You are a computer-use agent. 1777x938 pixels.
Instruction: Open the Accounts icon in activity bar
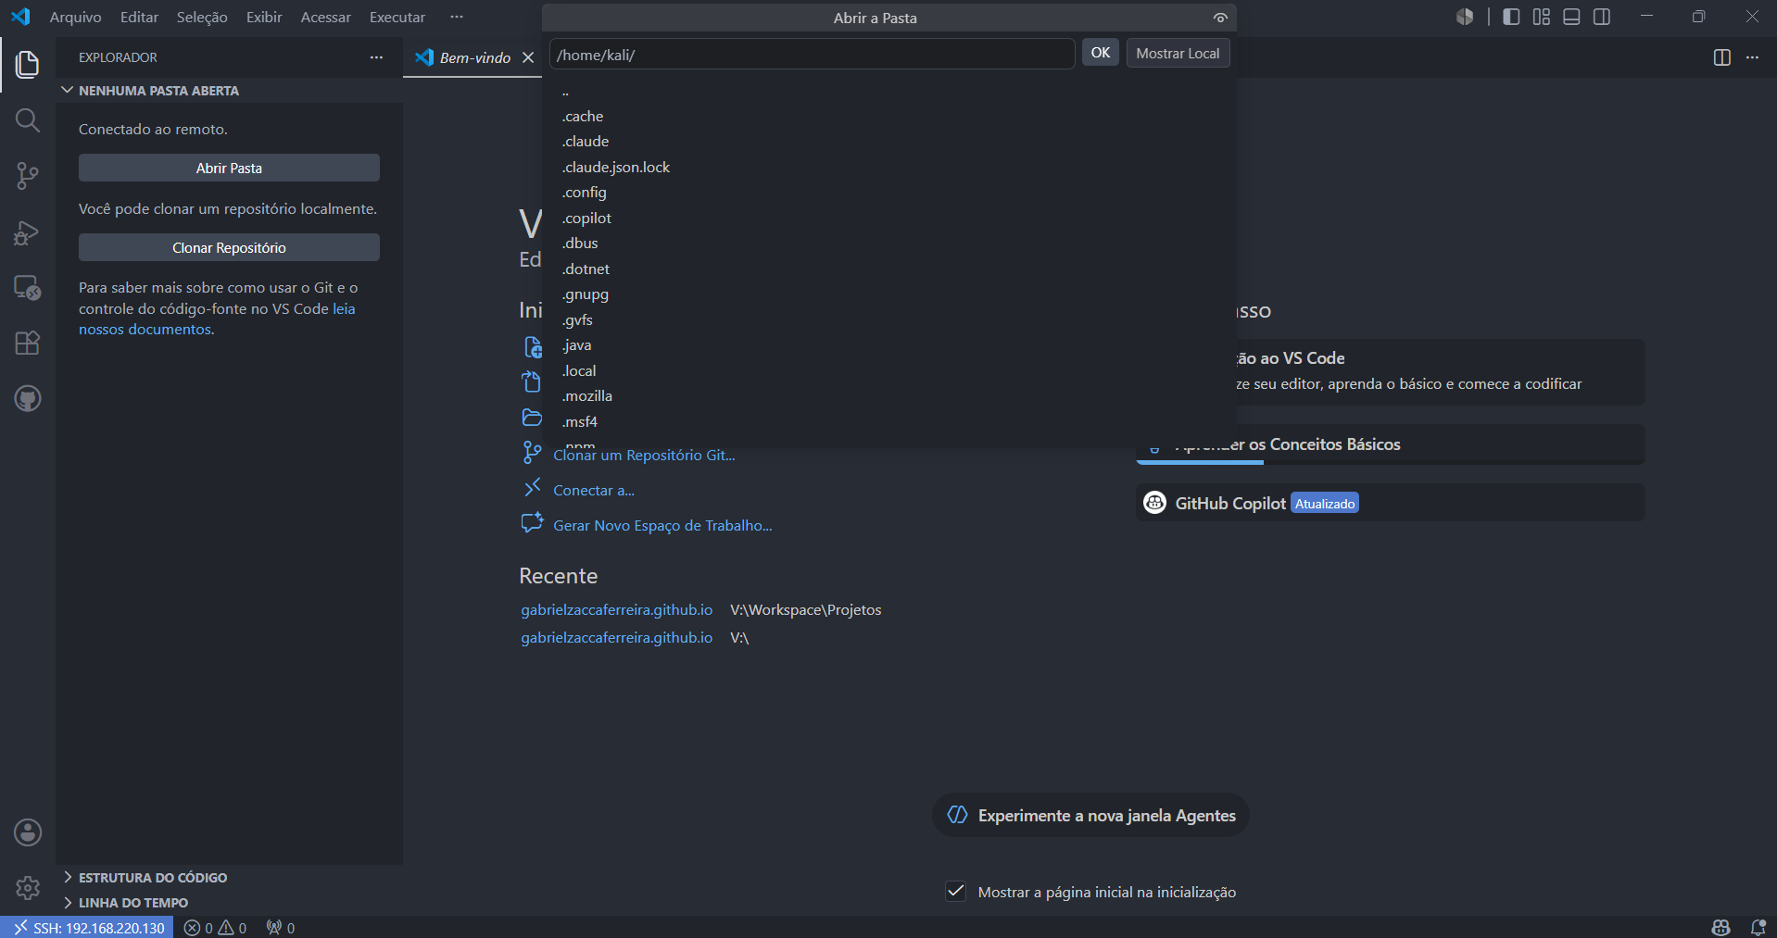tap(28, 832)
